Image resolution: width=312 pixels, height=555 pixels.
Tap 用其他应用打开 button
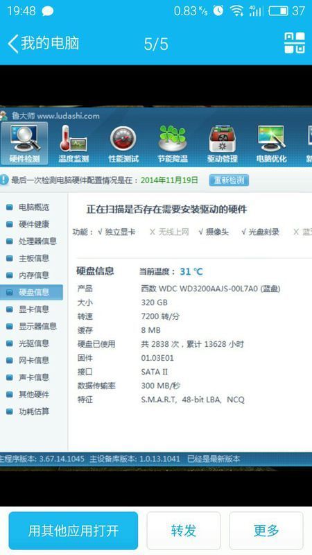pyautogui.click(x=73, y=531)
